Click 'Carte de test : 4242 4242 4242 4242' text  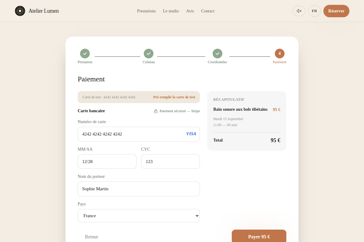click(x=109, y=97)
